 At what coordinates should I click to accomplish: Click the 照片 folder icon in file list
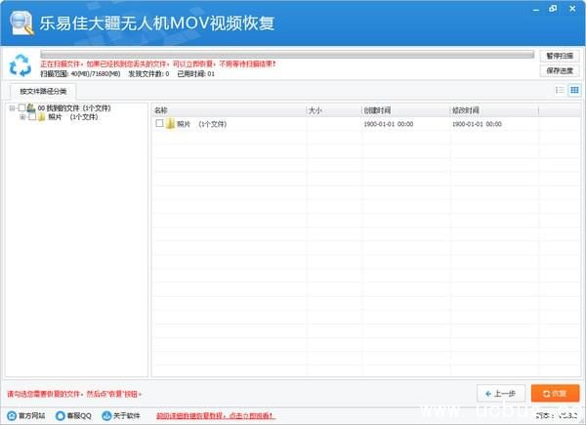(170, 124)
